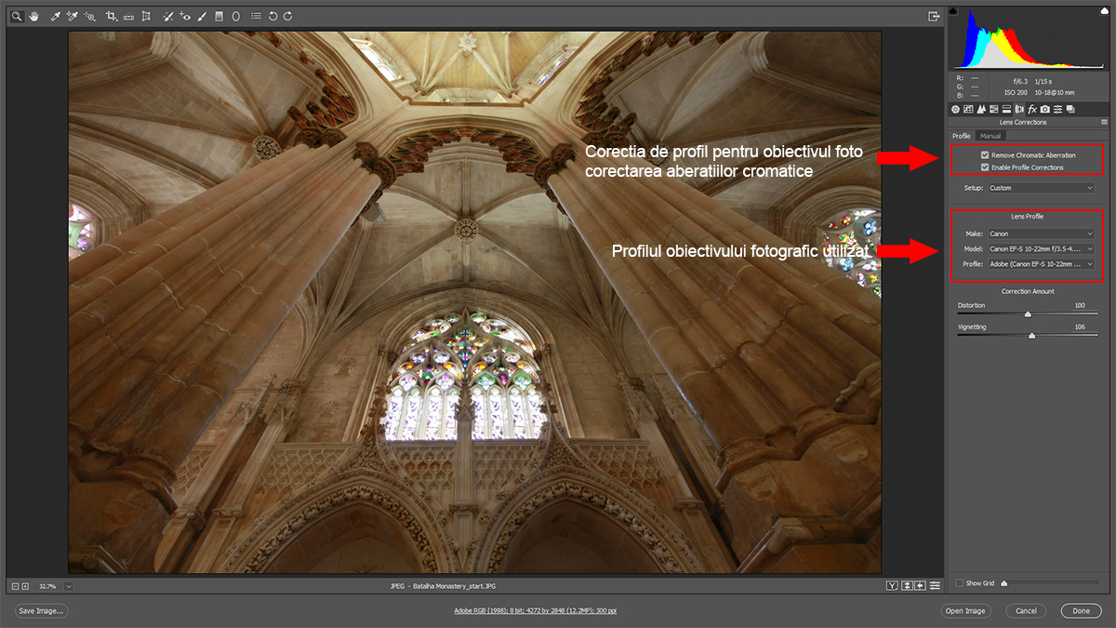Click the Save Image button
The width and height of the screenshot is (1116, 628).
[41, 611]
